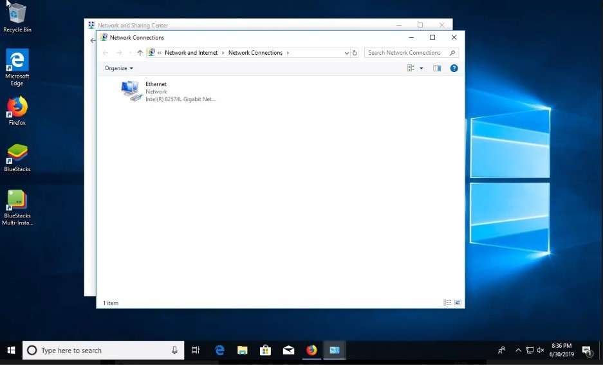This screenshot has height=366, width=603.
Task: Go up to the parent folder
Action: pos(140,53)
